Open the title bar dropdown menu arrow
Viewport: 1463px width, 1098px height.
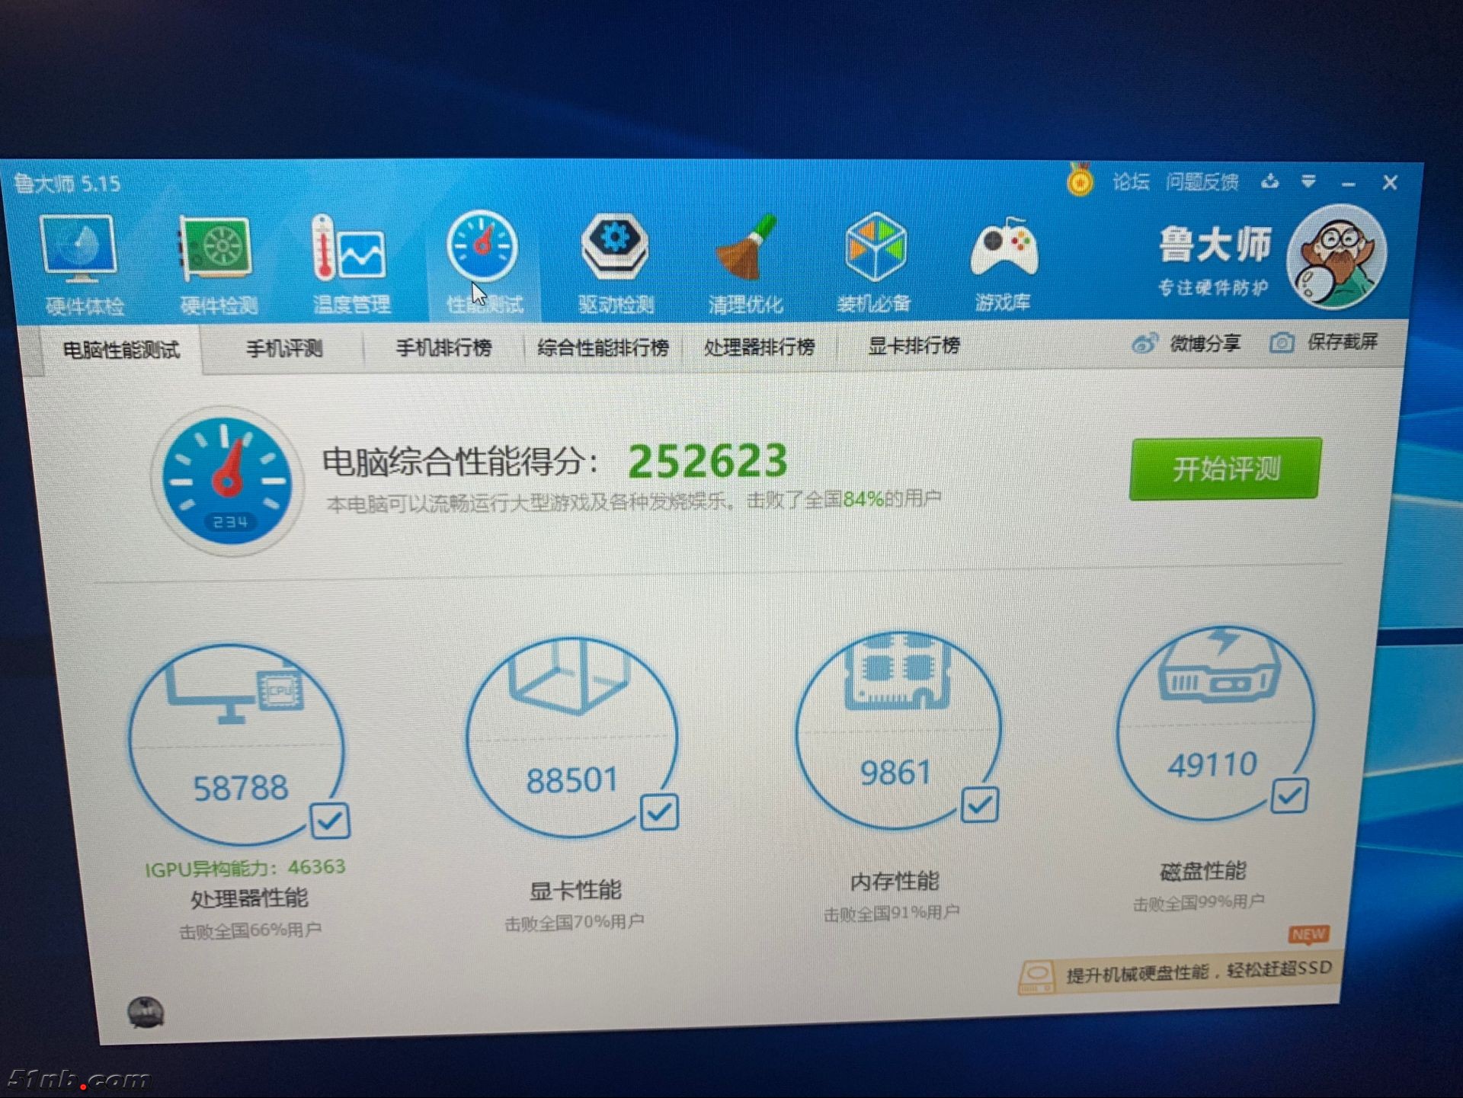pyautogui.click(x=1308, y=181)
